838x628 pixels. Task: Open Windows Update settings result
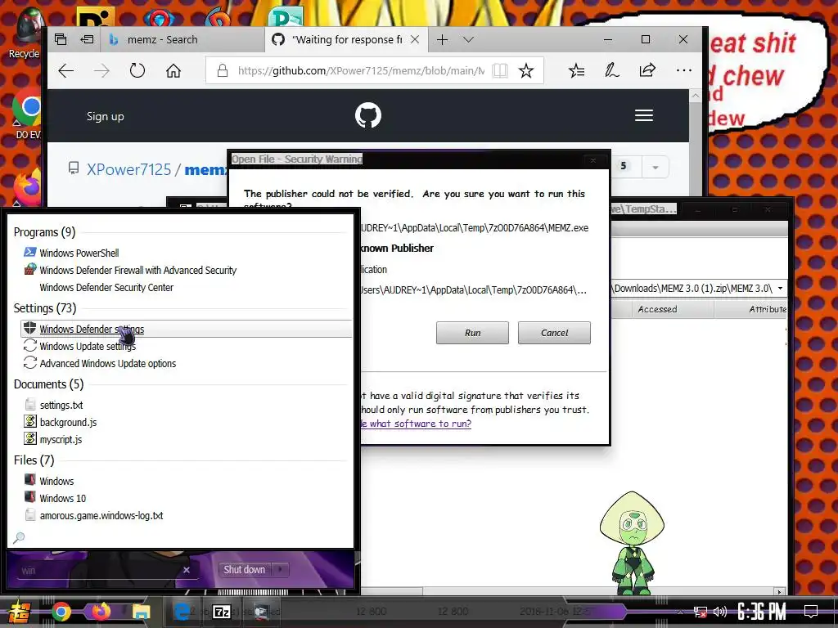pyautogui.click(x=87, y=346)
